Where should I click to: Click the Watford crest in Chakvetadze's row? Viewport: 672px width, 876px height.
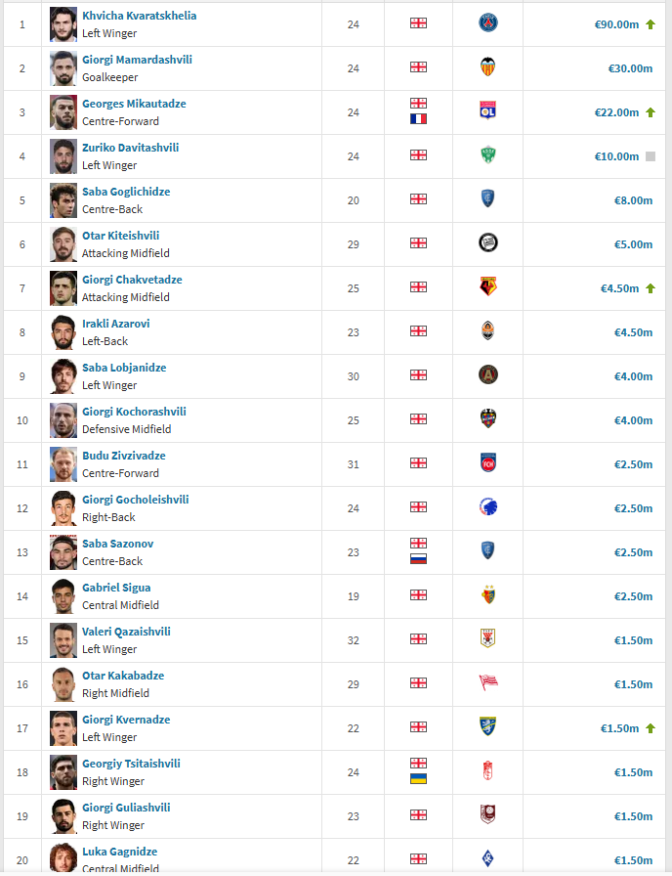(487, 287)
